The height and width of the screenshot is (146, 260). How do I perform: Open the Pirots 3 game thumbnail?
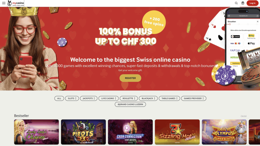click(83, 132)
